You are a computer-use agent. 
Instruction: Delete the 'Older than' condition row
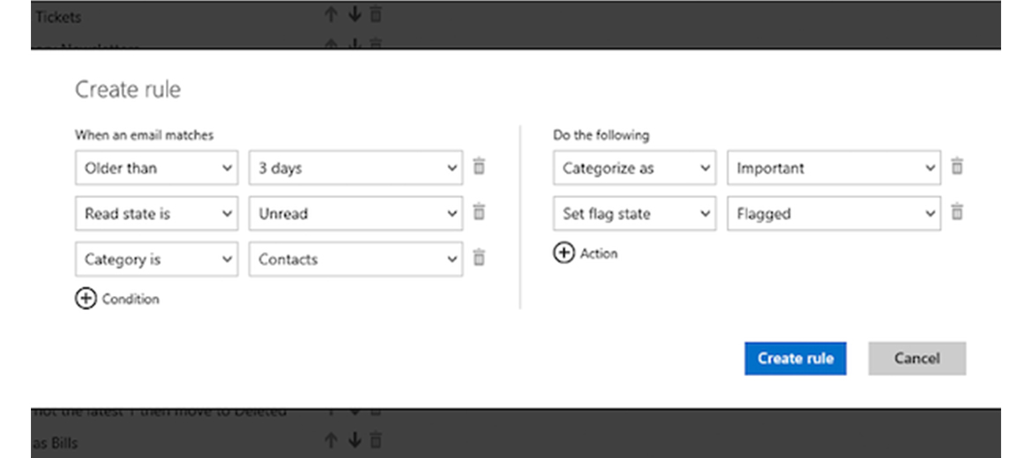pyautogui.click(x=479, y=166)
